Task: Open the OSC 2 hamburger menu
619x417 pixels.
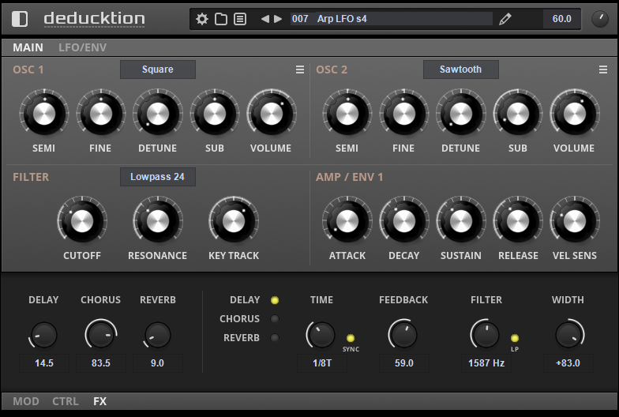Action: pos(603,69)
